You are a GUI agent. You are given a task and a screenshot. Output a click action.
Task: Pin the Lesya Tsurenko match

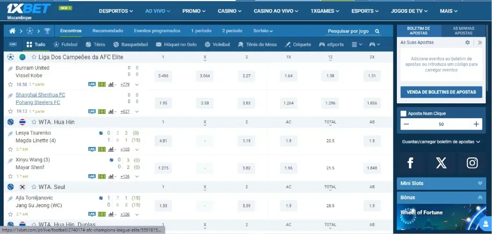[x=11, y=134]
